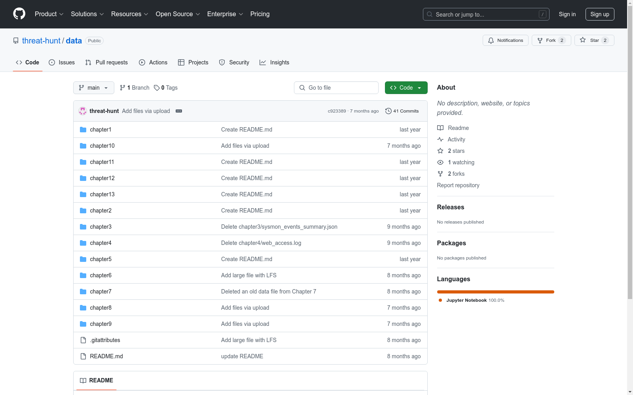Click the .gitattributes file icon
633x395 pixels.
pyautogui.click(x=83, y=340)
